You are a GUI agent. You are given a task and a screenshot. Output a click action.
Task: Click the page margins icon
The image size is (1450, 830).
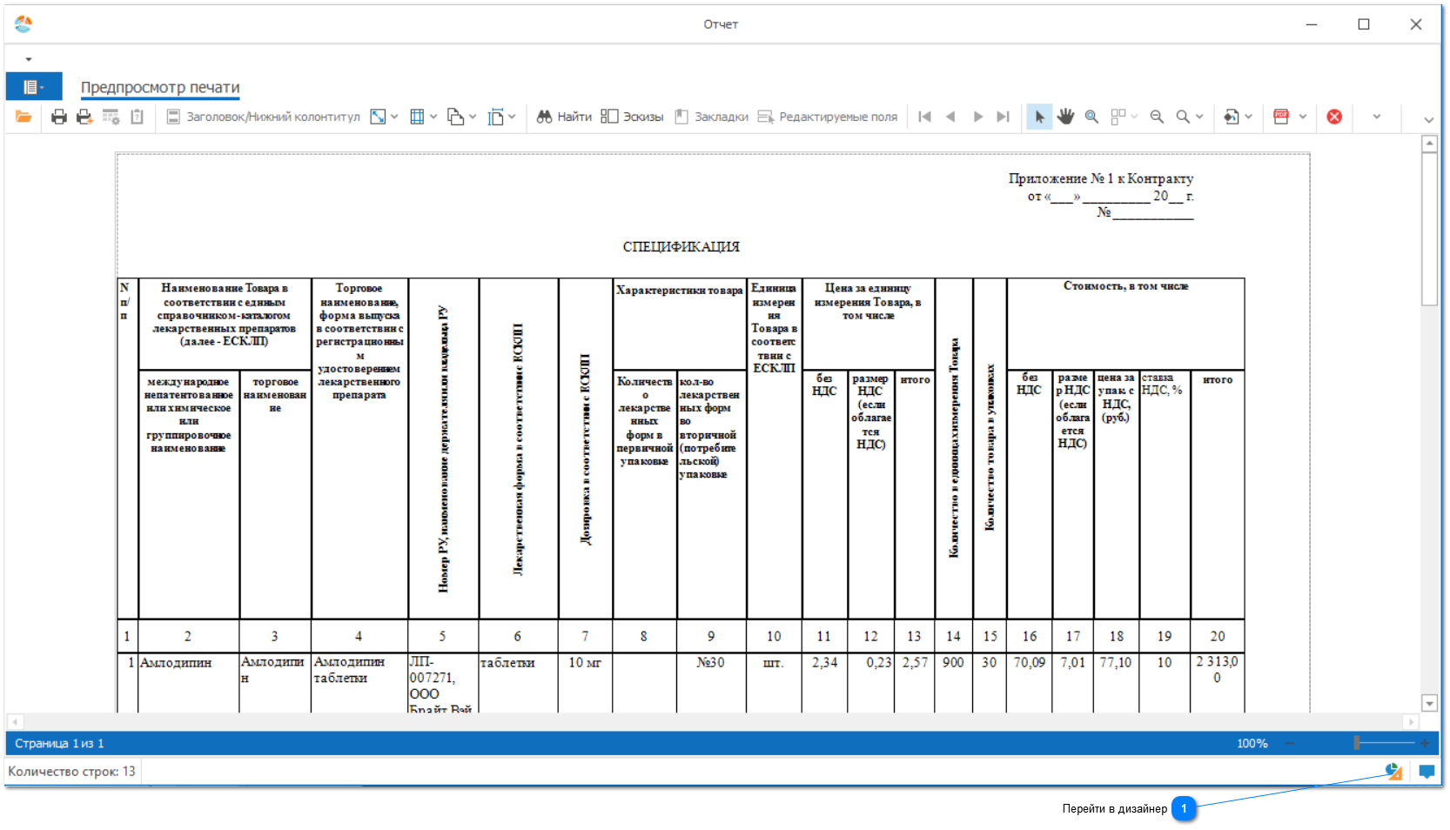[x=417, y=117]
